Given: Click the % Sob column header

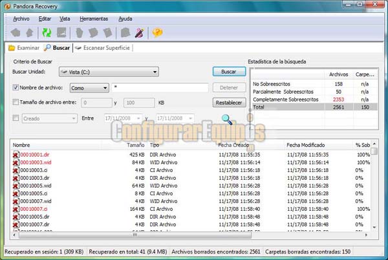Looking at the screenshot, I should pyautogui.click(x=363, y=146).
